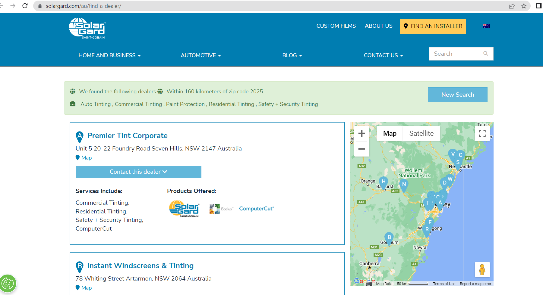543x295 pixels.
Task: Click the "Services Include:" heading
Action: (x=99, y=191)
